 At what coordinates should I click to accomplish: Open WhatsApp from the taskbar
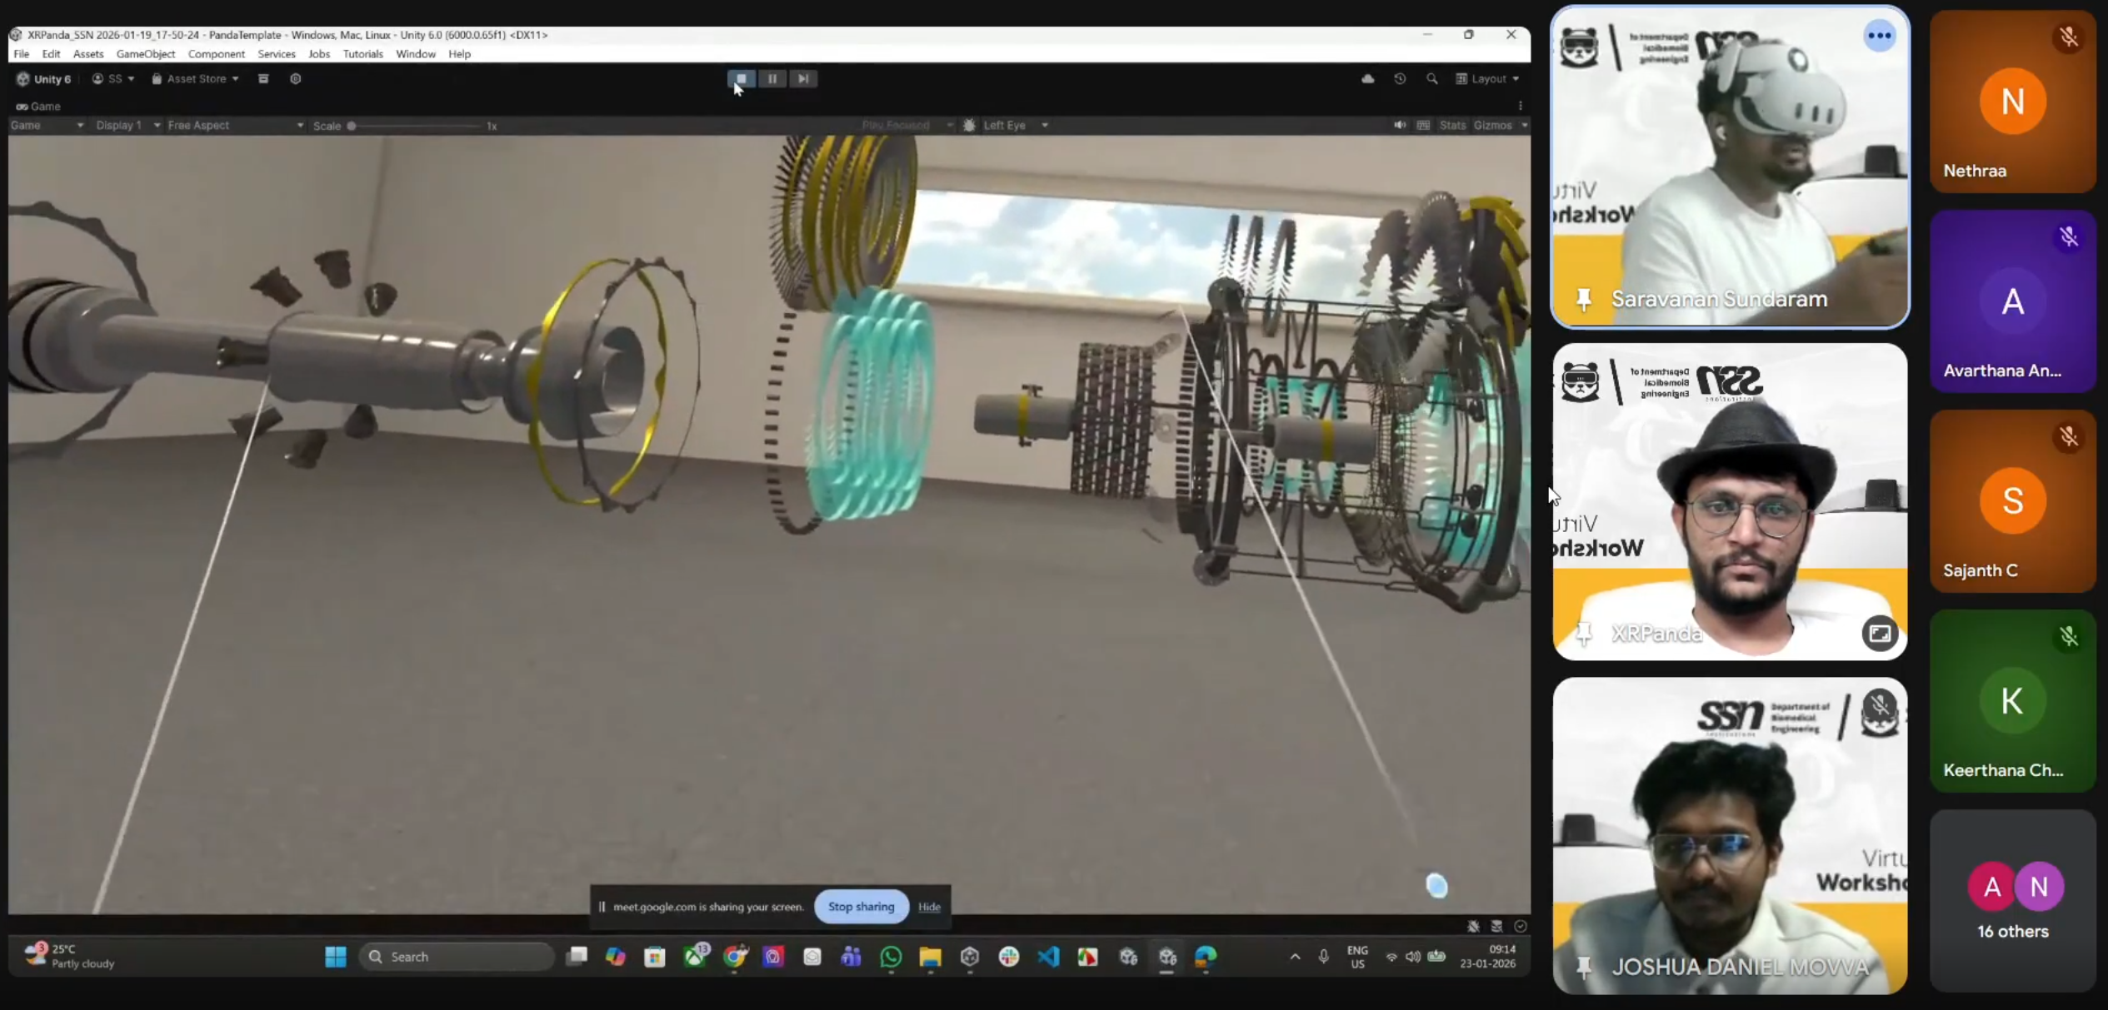(x=891, y=957)
